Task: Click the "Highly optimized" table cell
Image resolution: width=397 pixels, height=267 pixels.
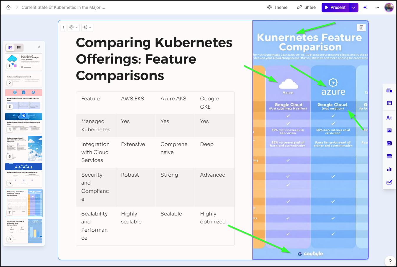Action: click(x=215, y=226)
